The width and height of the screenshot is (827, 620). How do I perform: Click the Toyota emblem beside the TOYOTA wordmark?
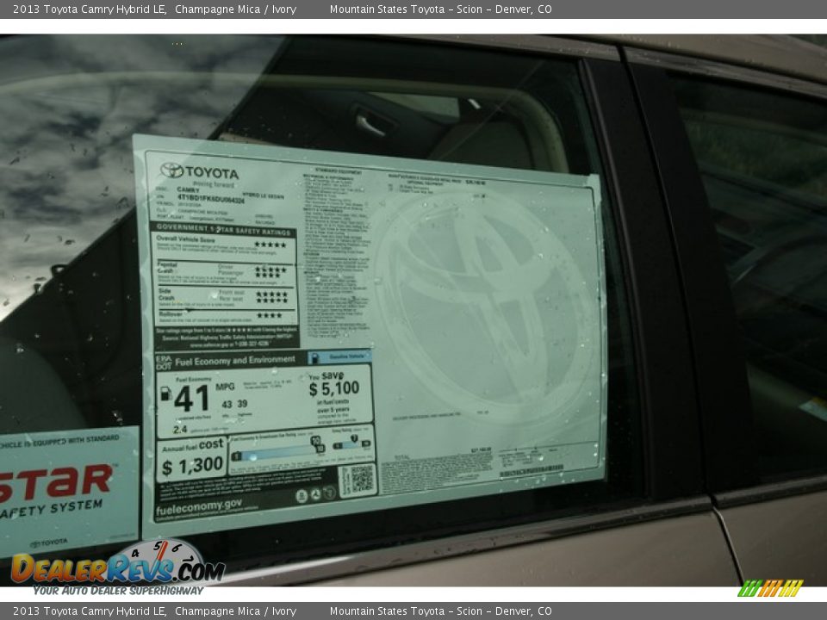(171, 170)
